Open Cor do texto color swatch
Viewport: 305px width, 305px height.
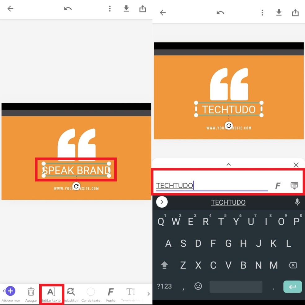coord(91,292)
